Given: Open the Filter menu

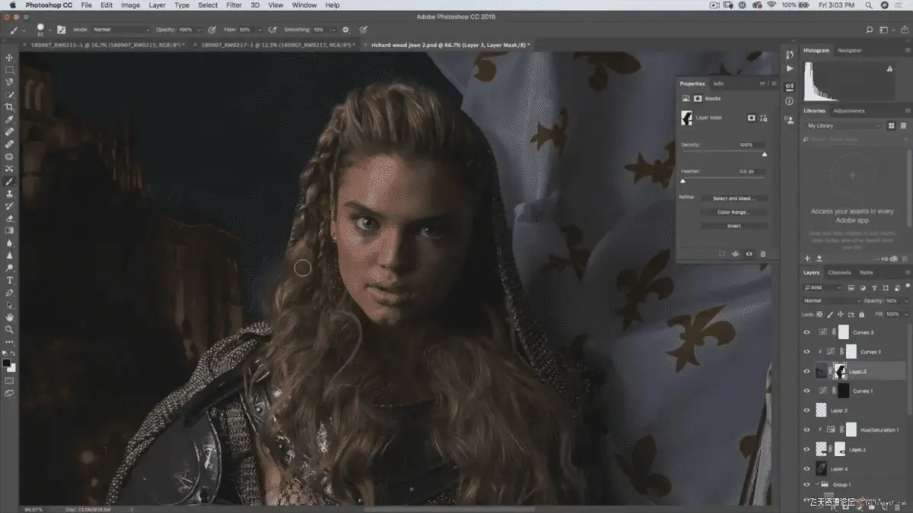Looking at the screenshot, I should [x=234, y=5].
